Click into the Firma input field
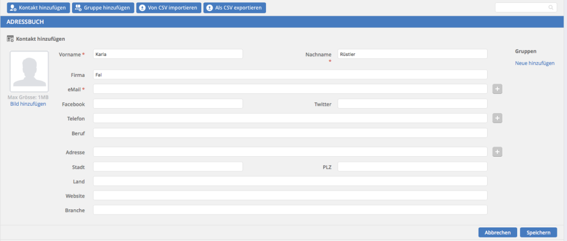 pyautogui.click(x=290, y=75)
